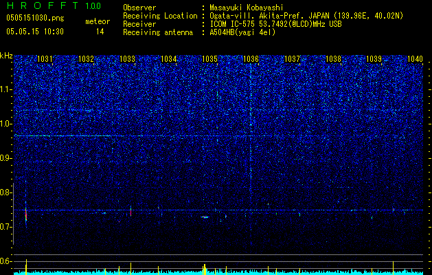Click the 1033 time marker
432x275 pixels.
pyautogui.click(x=127, y=58)
